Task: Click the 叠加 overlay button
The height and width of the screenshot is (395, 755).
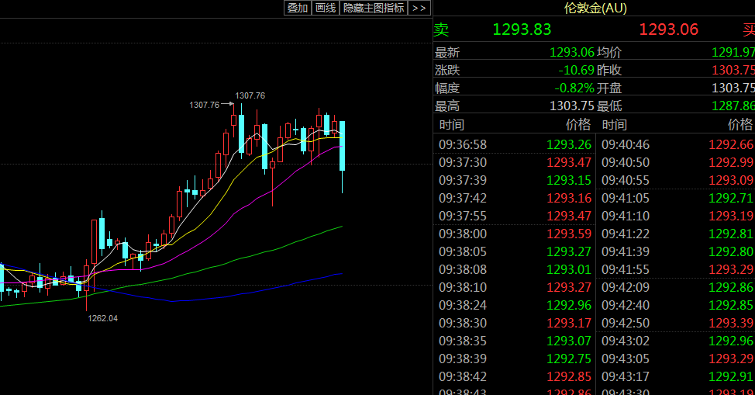Action: 298,8
